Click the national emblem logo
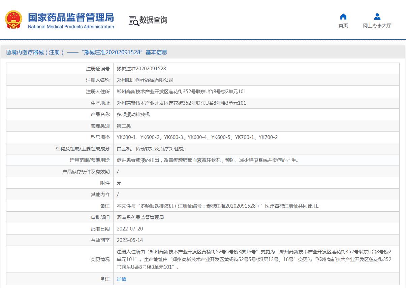Viewport: 406px width, 288px height. (x=13, y=20)
